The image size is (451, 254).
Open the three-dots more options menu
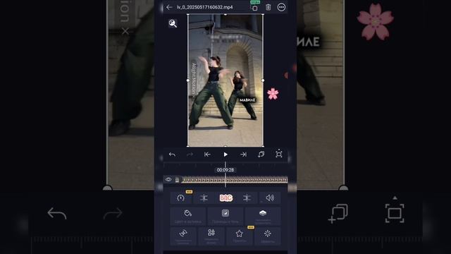click(281, 7)
